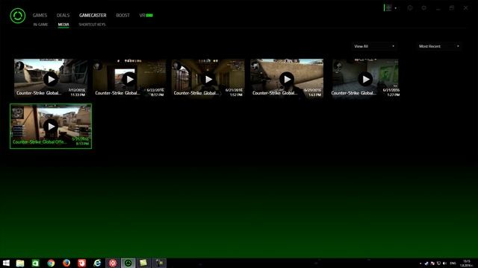The image size is (478, 268).
Task: Open the taskbar clock and date
Action: [x=467, y=264]
